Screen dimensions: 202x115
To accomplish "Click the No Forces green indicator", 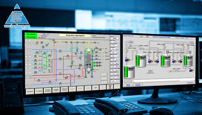I will [x=31, y=37].
